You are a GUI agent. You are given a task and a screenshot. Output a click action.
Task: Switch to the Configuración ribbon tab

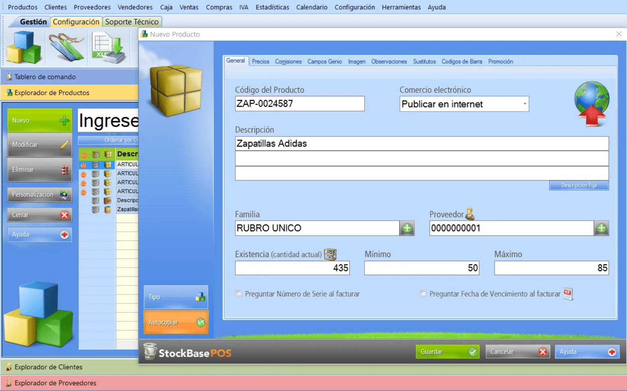pos(76,22)
